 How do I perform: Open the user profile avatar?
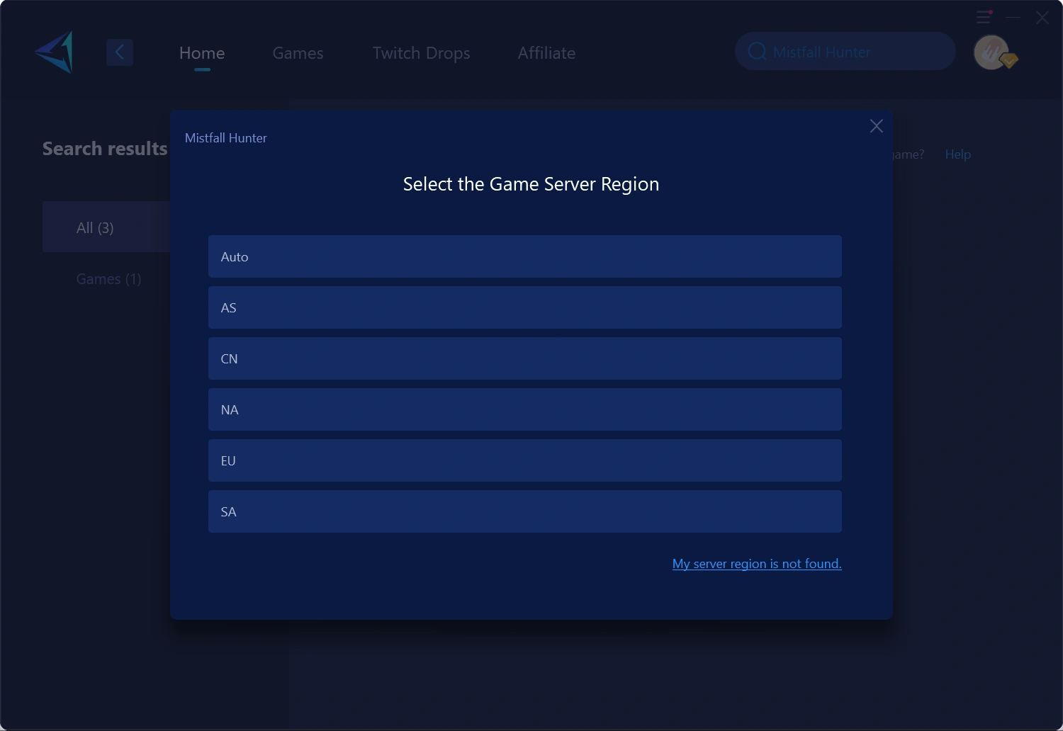991,52
